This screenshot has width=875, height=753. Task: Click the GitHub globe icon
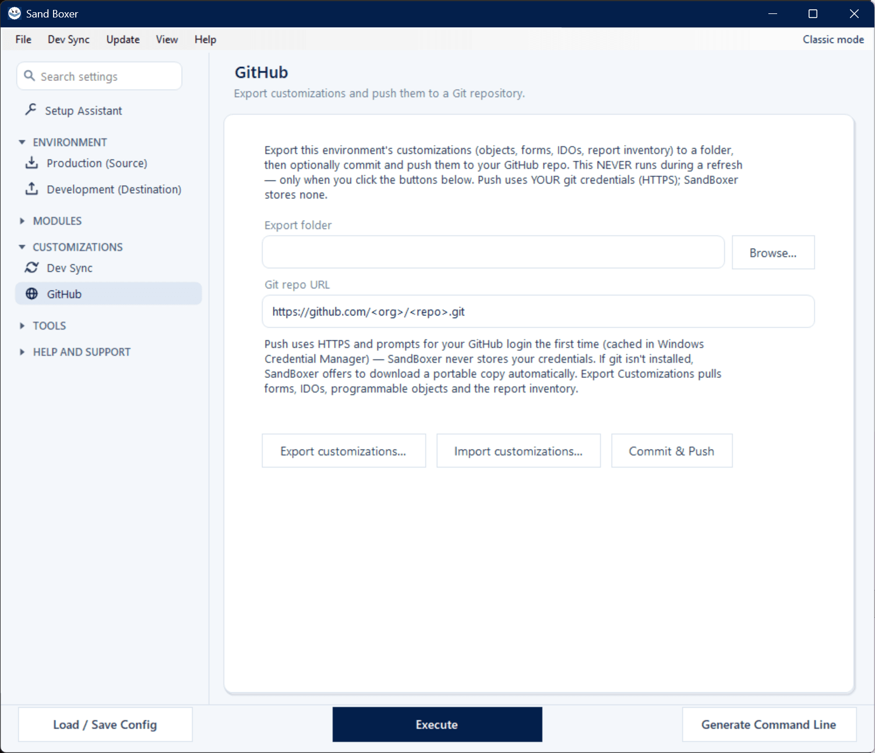tap(32, 294)
